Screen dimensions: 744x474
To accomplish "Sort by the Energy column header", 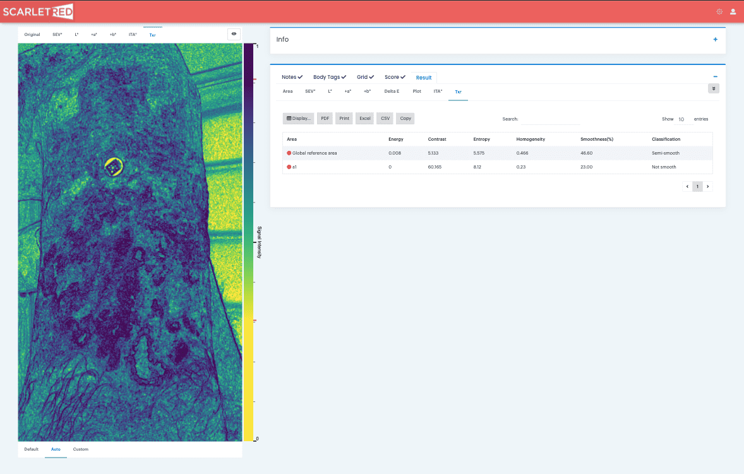I will (x=396, y=139).
